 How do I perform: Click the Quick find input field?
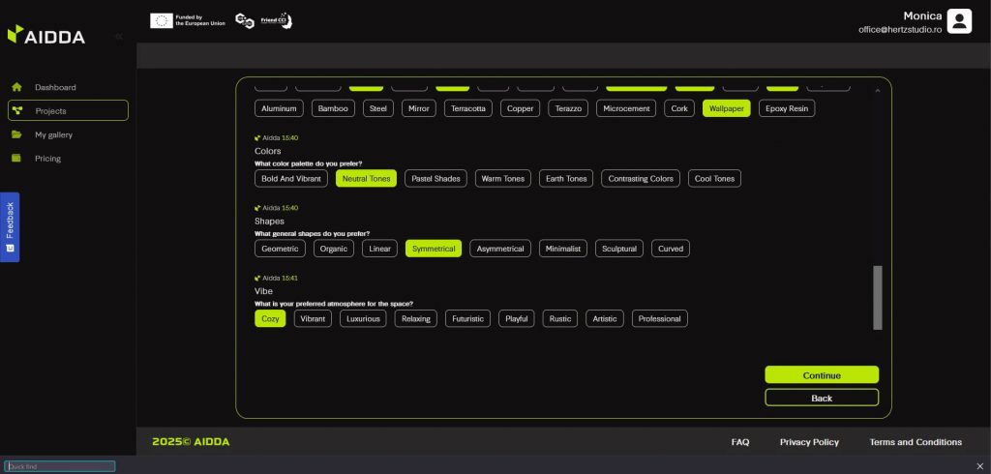[x=60, y=466]
